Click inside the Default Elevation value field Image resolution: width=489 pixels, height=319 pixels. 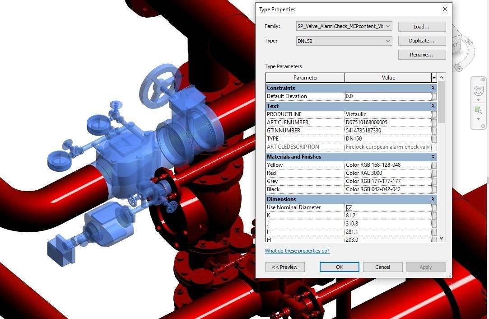pos(387,96)
